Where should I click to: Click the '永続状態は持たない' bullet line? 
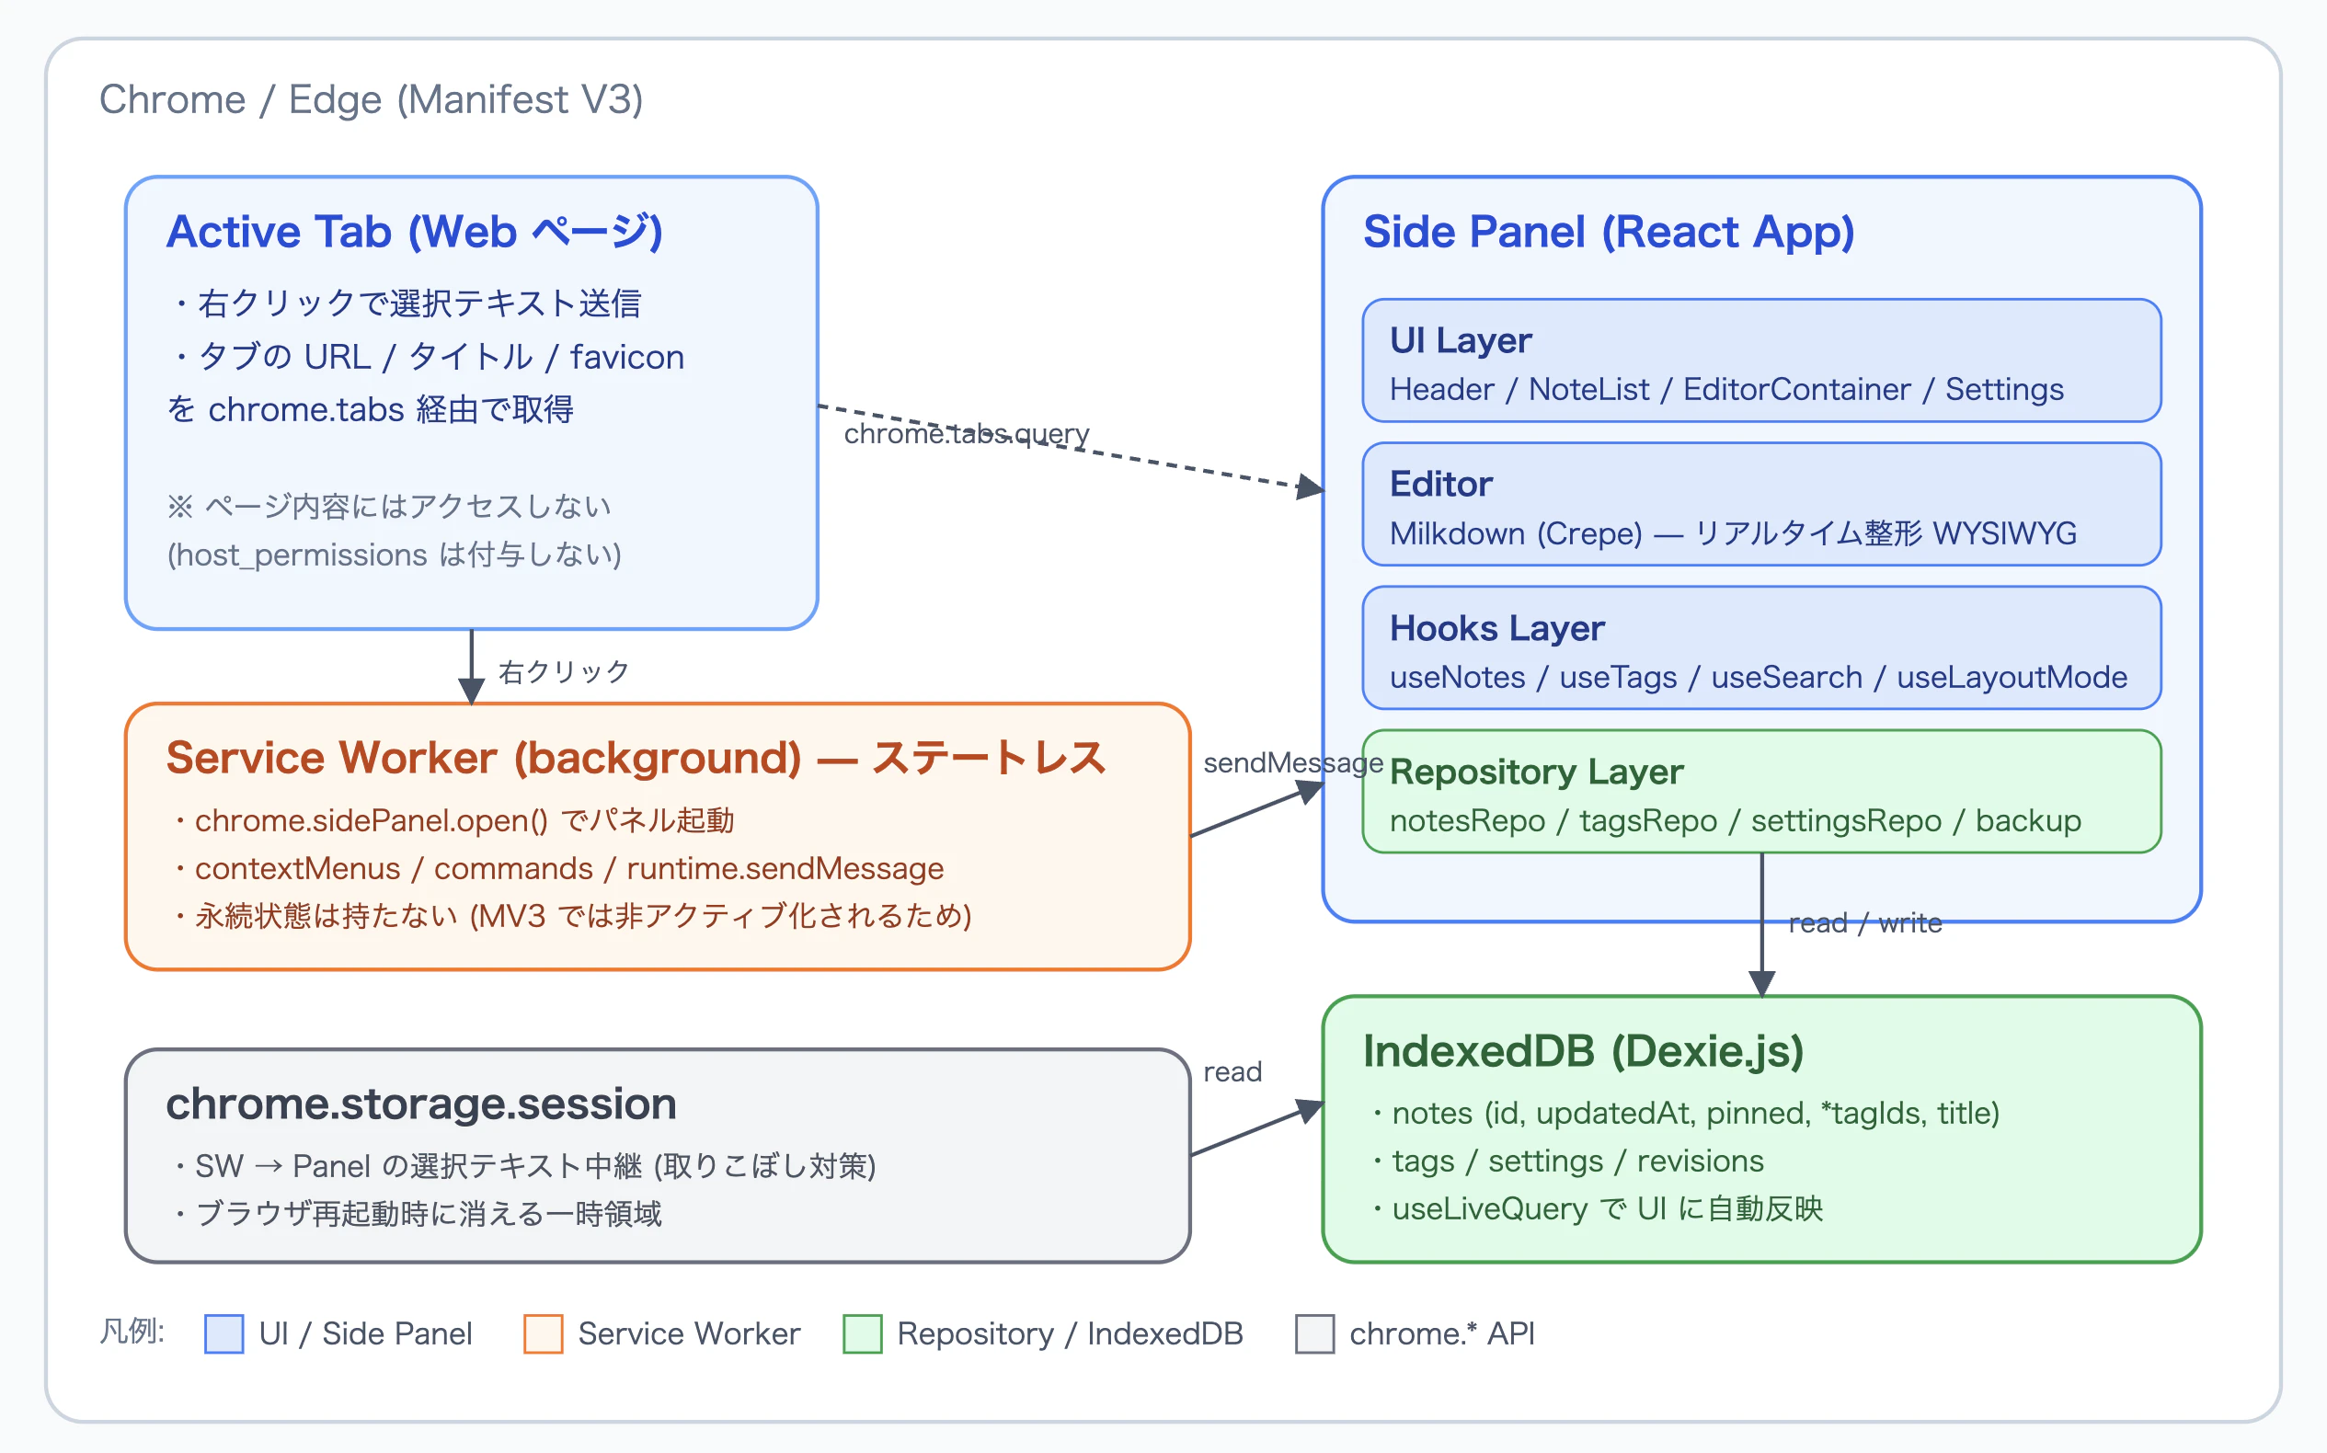tap(572, 916)
